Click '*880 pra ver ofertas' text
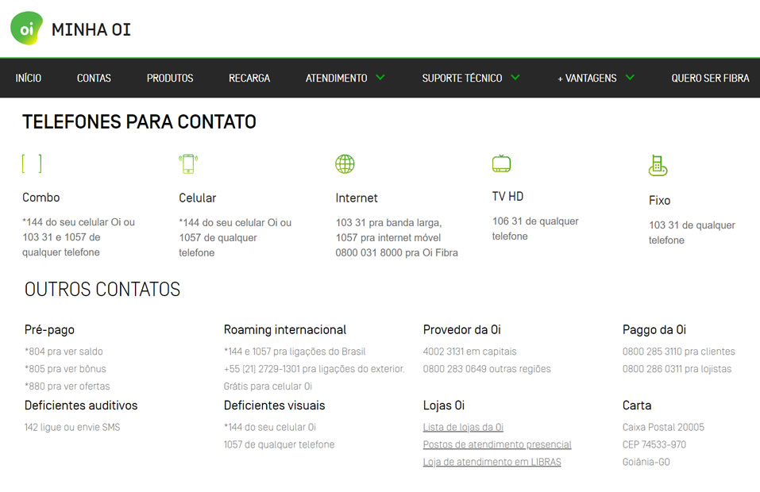The height and width of the screenshot is (492, 760). tap(67, 386)
